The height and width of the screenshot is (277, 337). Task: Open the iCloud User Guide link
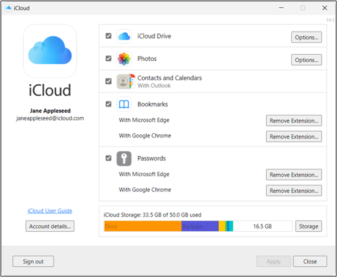(50, 211)
